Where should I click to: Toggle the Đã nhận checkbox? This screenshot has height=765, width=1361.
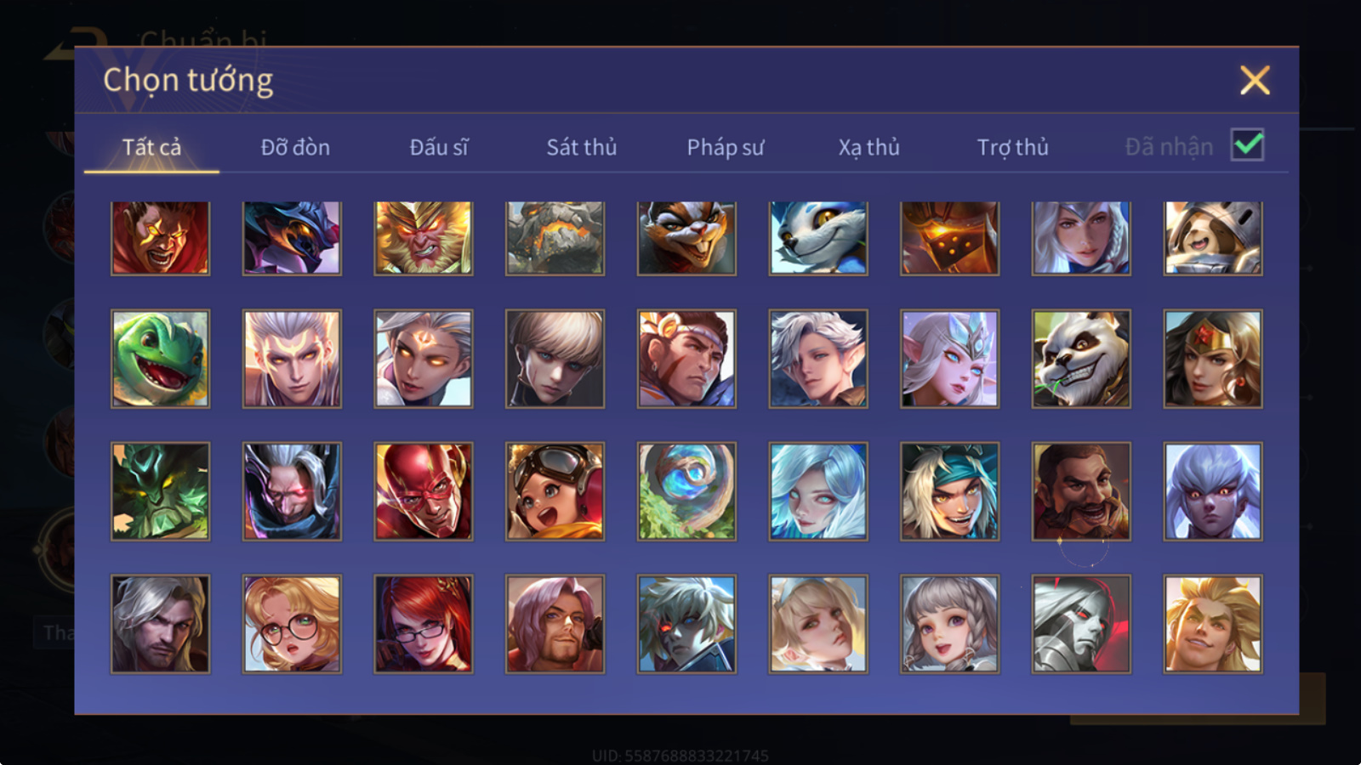[1248, 145]
